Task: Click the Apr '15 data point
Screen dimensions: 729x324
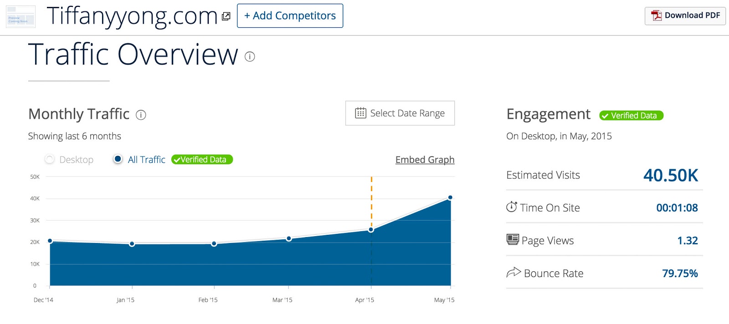Action: coord(371,230)
